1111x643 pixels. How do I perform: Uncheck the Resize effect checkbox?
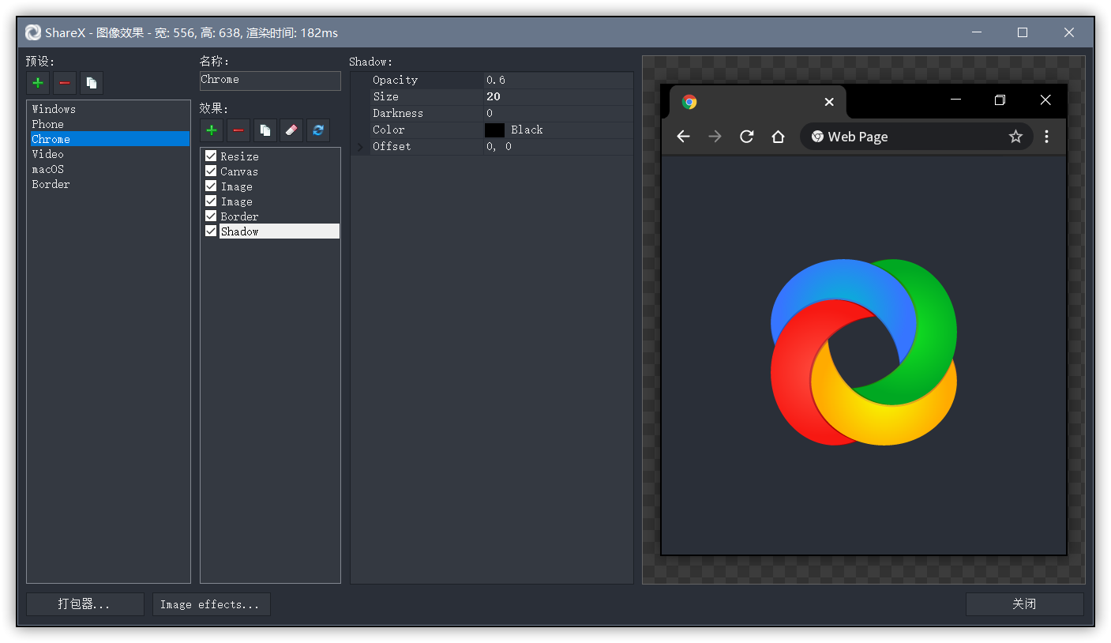211,156
